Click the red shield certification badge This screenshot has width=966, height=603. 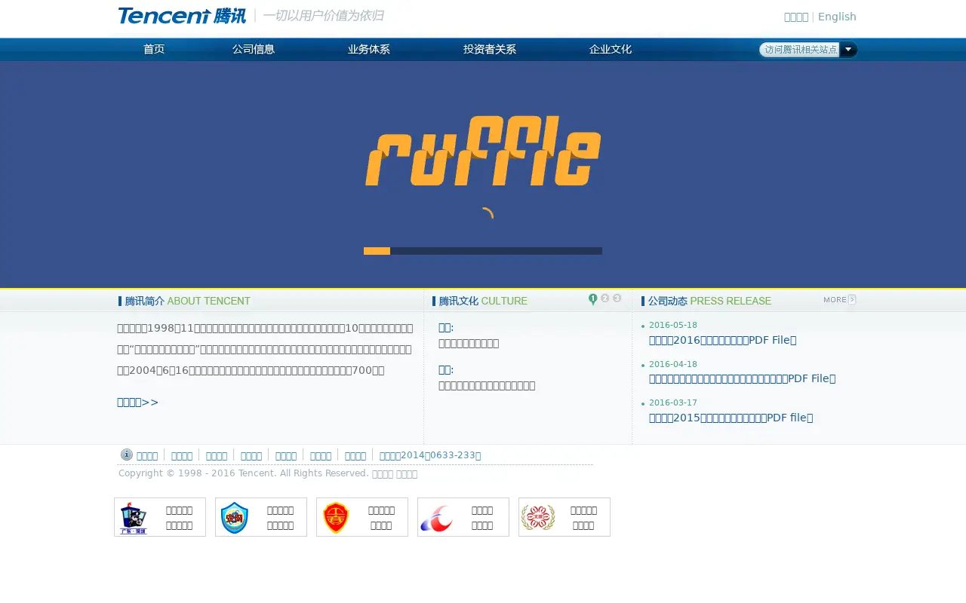(336, 518)
